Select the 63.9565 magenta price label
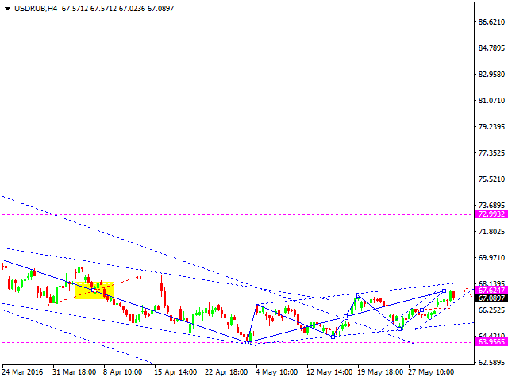 point(491,342)
